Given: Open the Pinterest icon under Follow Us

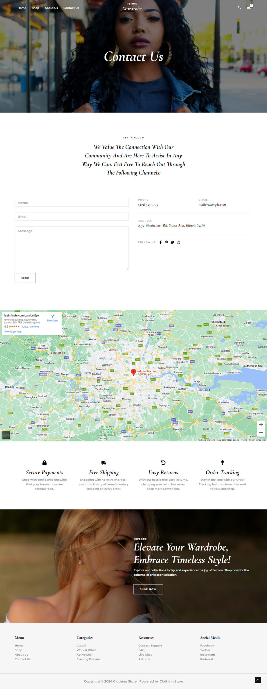Looking at the screenshot, I should pyautogui.click(x=167, y=242).
